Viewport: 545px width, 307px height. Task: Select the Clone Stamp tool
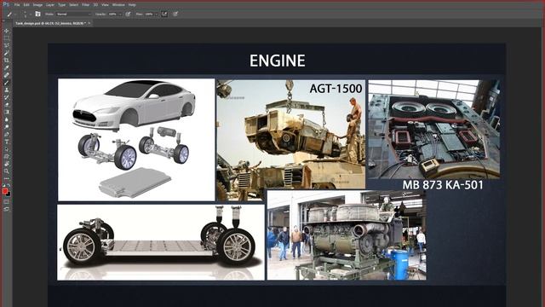[6, 90]
